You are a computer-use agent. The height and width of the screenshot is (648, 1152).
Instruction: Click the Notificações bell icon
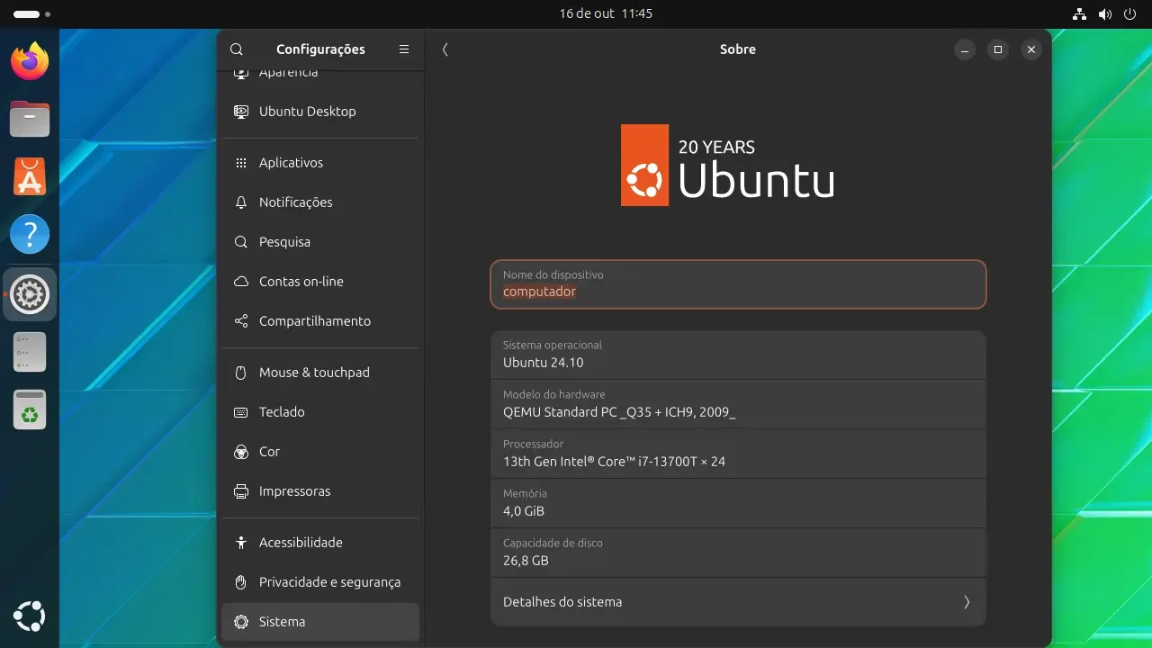[240, 202]
